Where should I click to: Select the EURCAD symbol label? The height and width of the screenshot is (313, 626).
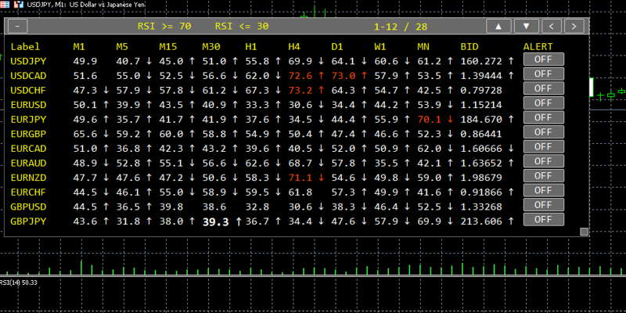pos(28,149)
